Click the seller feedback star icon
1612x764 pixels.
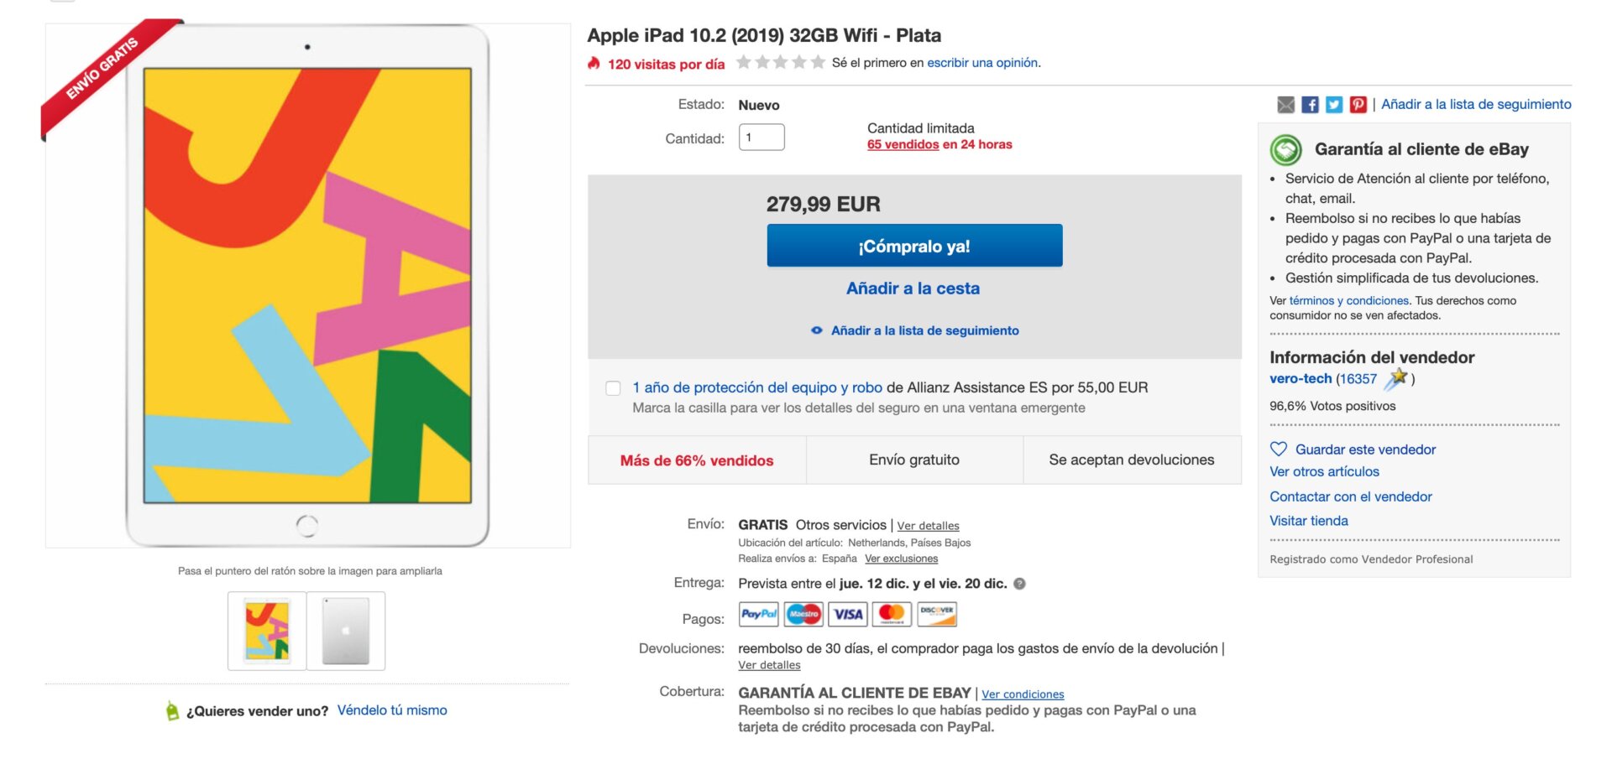(x=1397, y=379)
